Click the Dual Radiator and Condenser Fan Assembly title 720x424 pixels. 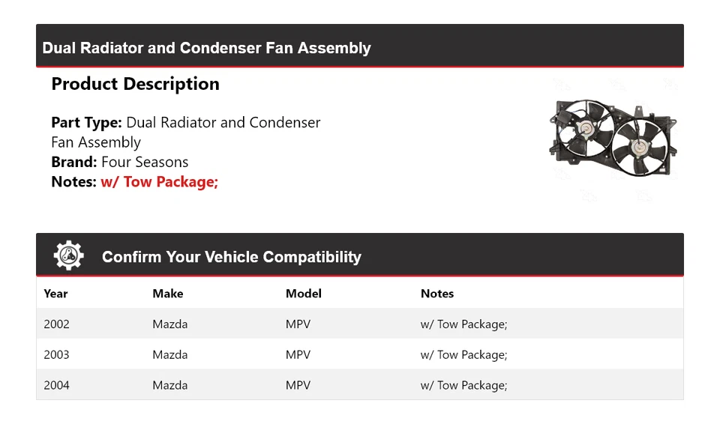[206, 48]
